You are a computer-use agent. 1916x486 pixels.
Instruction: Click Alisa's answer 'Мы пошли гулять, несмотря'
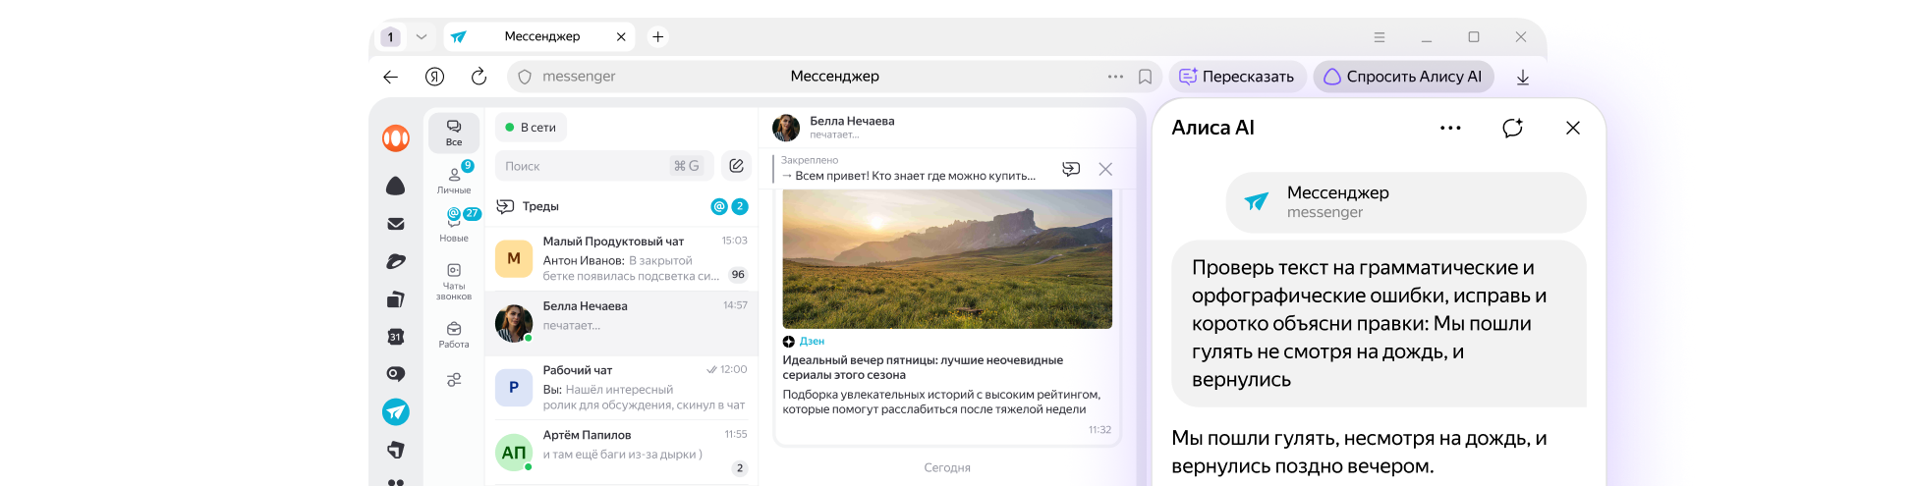pos(1359,452)
